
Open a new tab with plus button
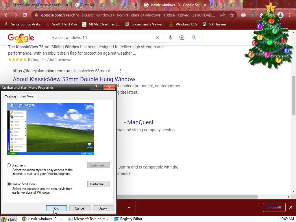tap(216, 5)
